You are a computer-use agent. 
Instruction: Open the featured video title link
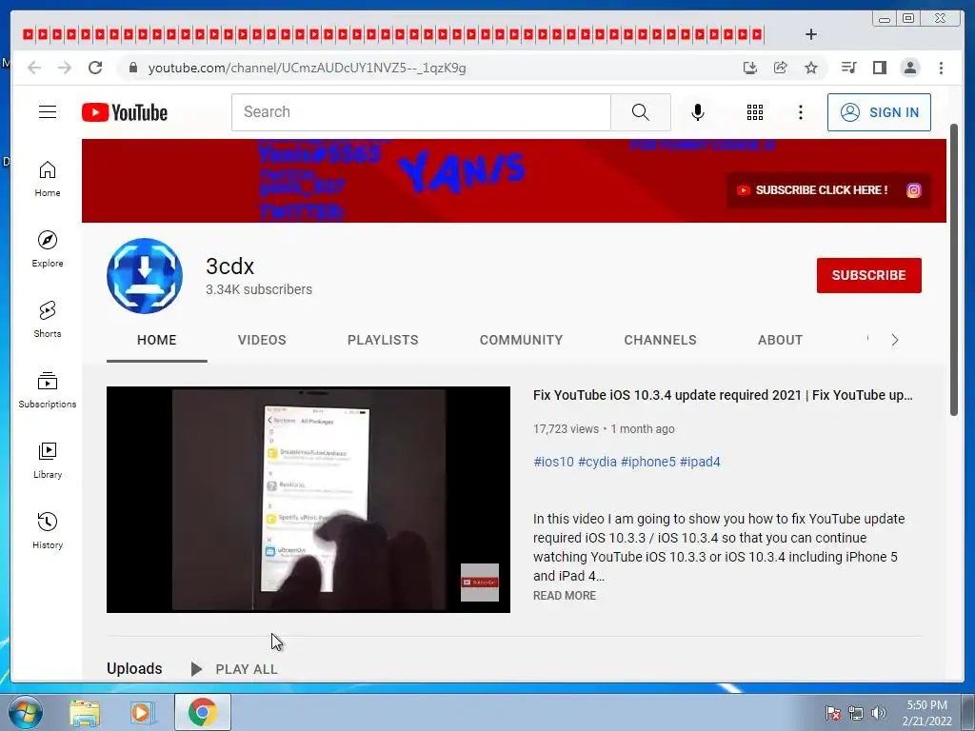pyautogui.click(x=723, y=395)
